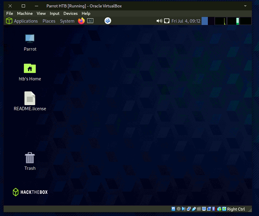
Task: Click the blue VSCodium panel icon
Action: (108, 21)
